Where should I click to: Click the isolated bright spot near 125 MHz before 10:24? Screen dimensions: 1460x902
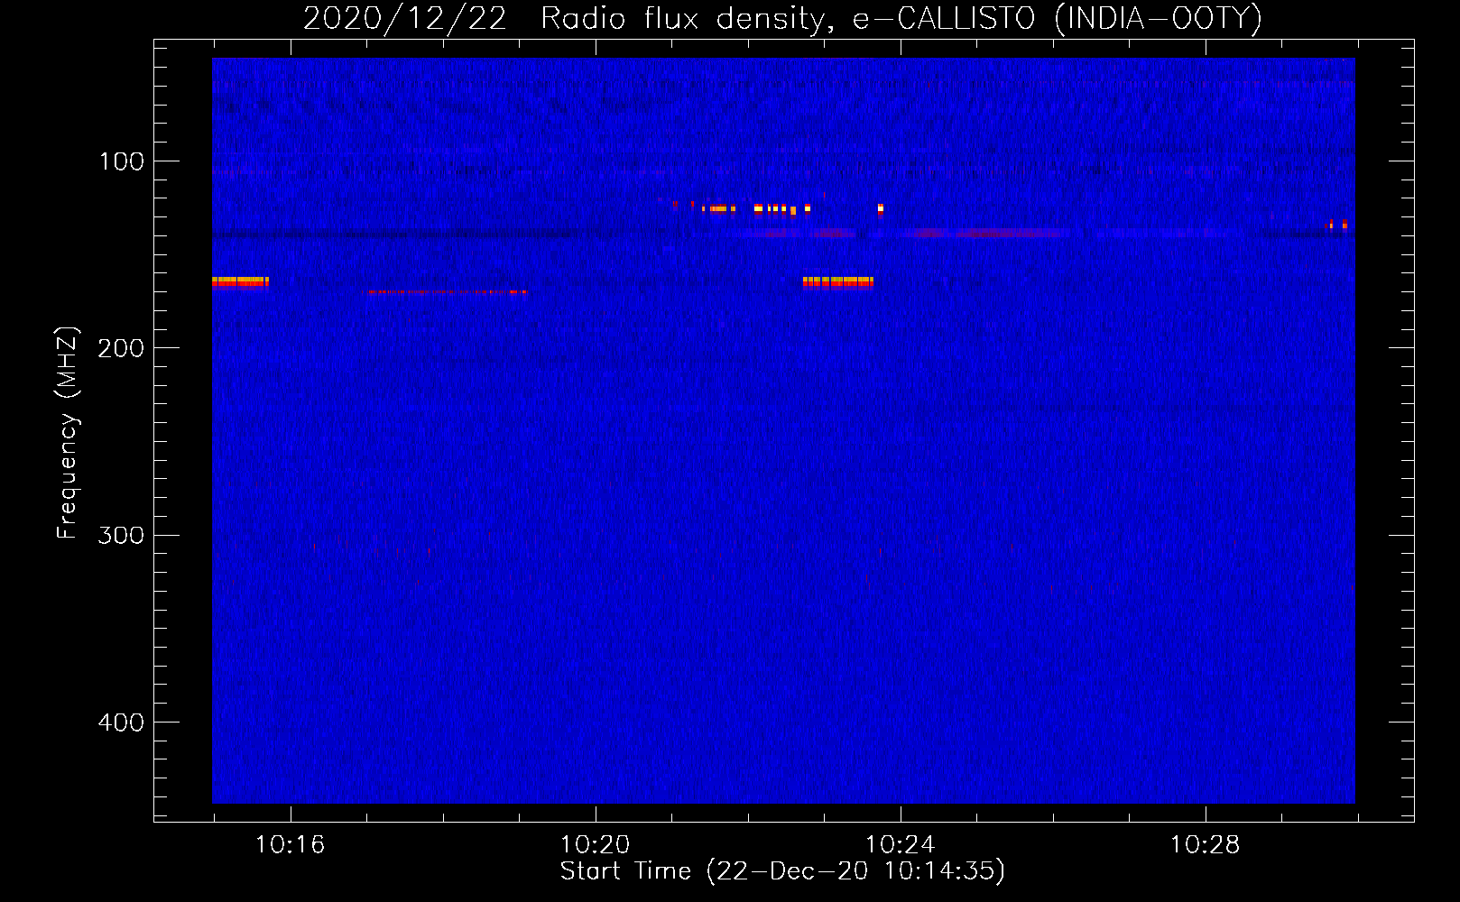881,208
